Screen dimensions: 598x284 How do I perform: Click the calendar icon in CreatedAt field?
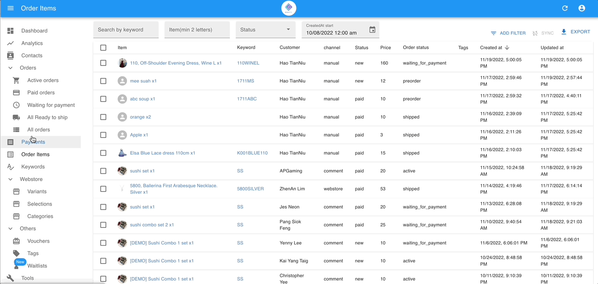click(x=372, y=30)
